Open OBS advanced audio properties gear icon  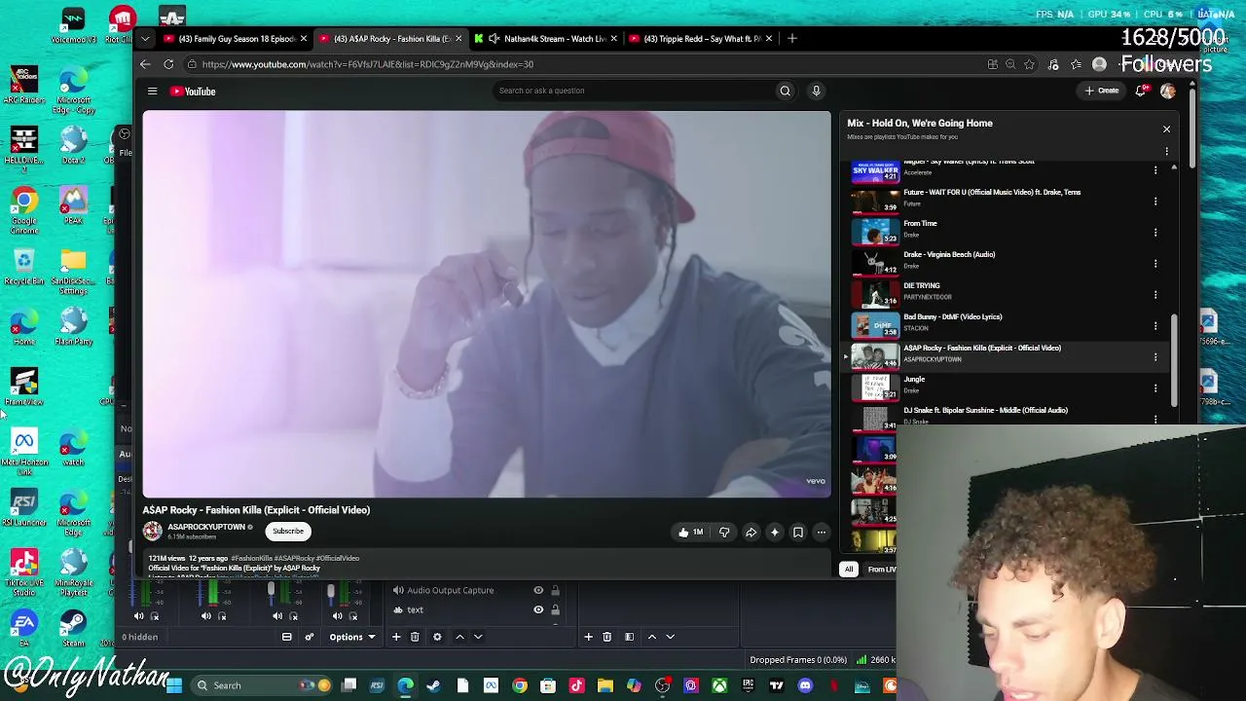[x=310, y=637]
